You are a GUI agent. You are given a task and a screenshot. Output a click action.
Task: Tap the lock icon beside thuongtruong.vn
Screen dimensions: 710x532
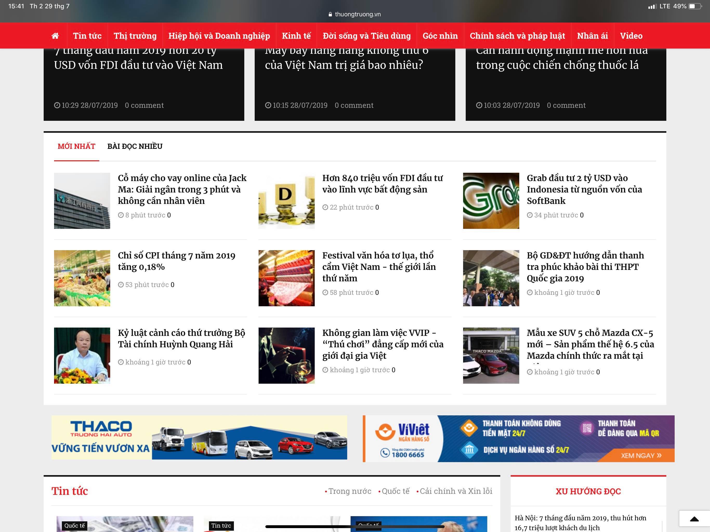pyautogui.click(x=330, y=15)
